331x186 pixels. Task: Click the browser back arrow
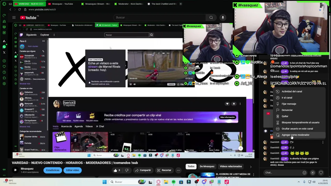(10, 10)
